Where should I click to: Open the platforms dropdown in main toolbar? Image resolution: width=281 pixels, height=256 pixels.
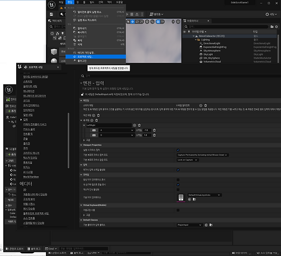[156, 14]
